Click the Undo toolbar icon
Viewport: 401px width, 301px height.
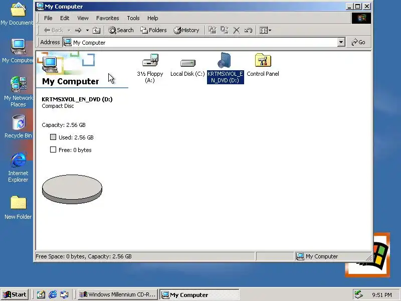(248, 30)
